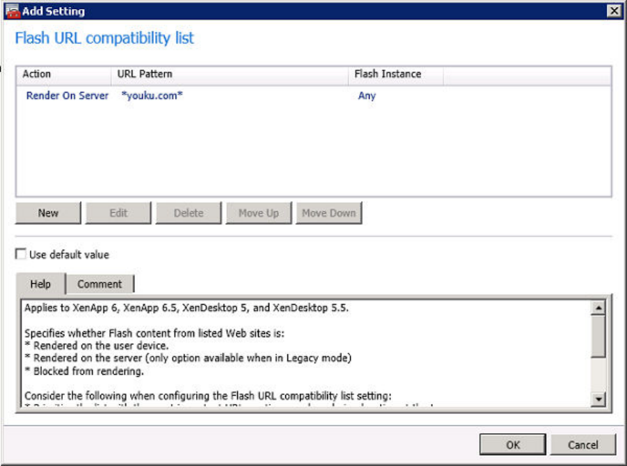Click the Move Up button
The width and height of the screenshot is (627, 466).
(x=259, y=213)
